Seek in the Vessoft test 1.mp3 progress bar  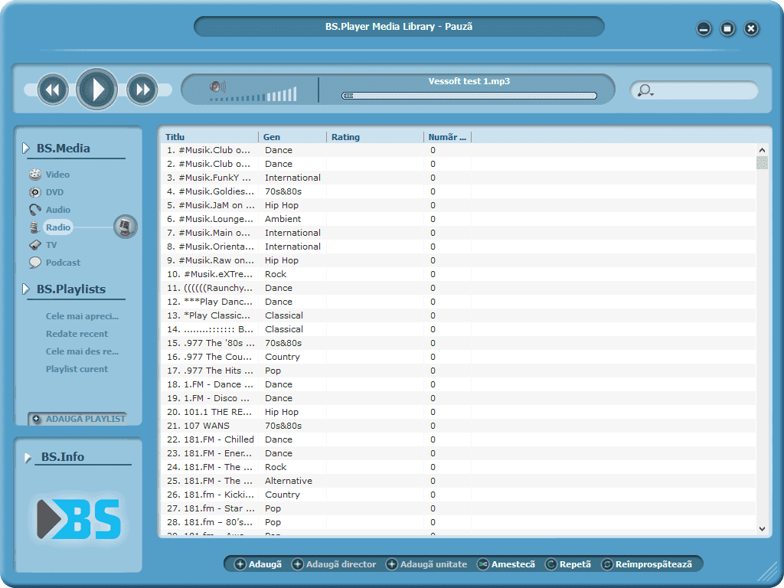pos(469,96)
